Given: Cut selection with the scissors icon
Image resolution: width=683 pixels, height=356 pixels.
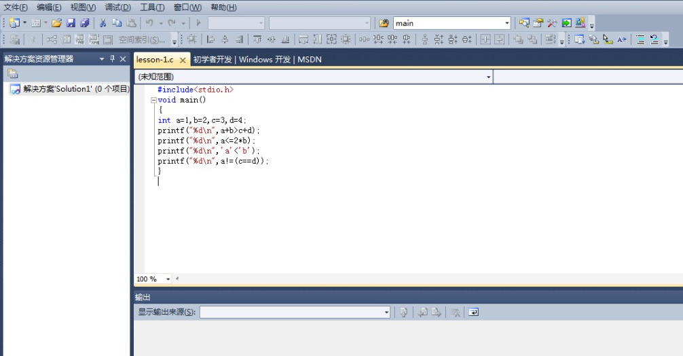Looking at the screenshot, I should coord(103,23).
